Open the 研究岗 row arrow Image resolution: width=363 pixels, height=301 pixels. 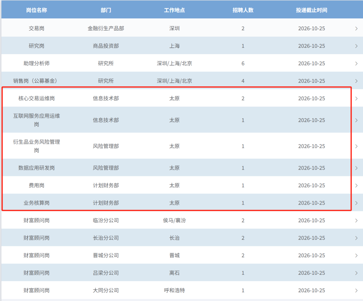356,46
